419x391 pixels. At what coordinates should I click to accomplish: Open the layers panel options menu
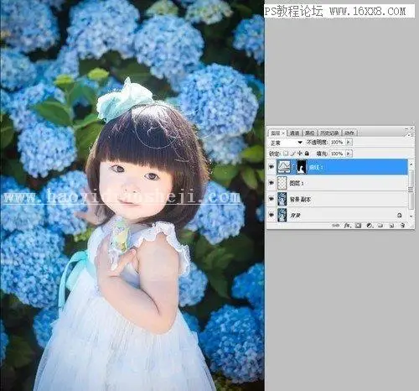(x=410, y=134)
